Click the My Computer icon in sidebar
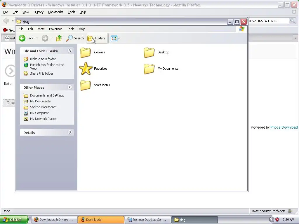This screenshot has width=299, height=224. point(26,113)
